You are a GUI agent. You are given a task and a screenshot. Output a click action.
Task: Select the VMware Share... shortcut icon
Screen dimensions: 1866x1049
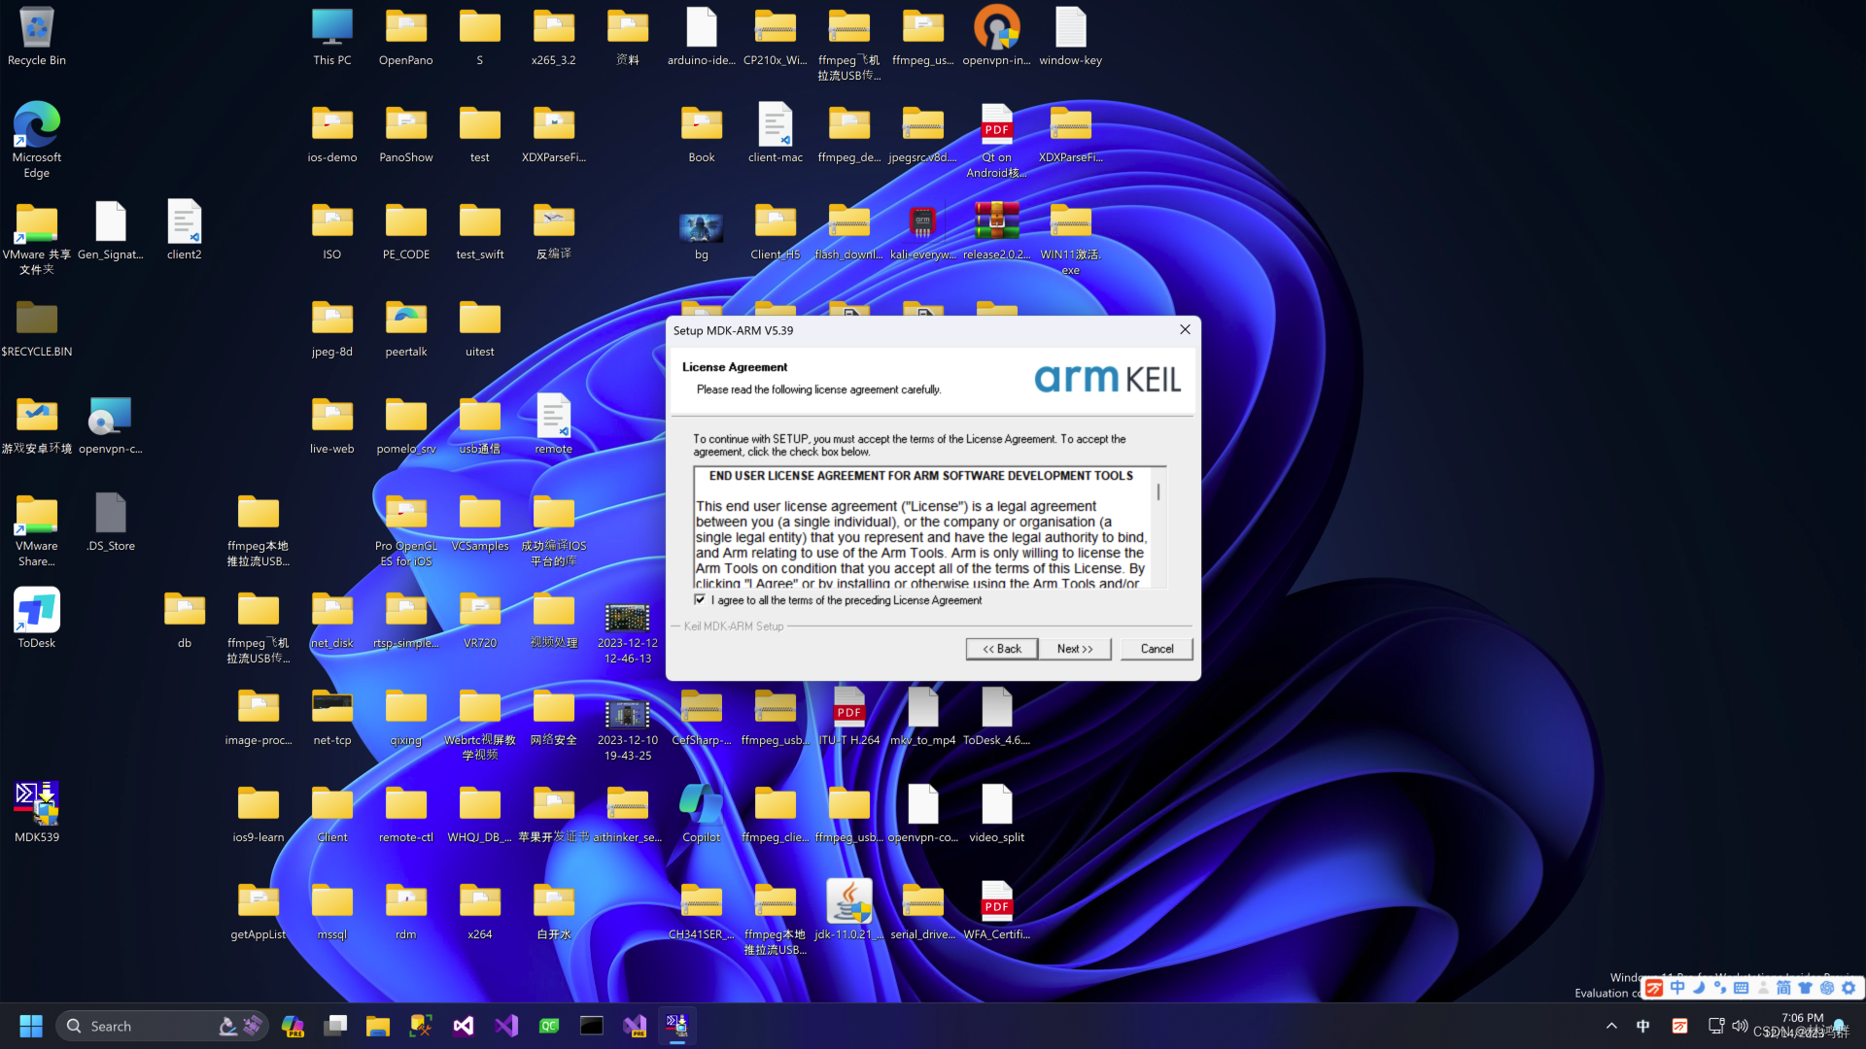(37, 531)
